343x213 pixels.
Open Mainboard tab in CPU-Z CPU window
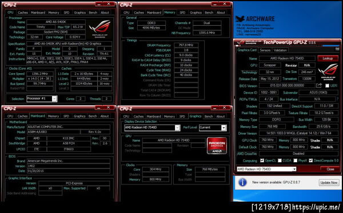click(x=38, y=13)
